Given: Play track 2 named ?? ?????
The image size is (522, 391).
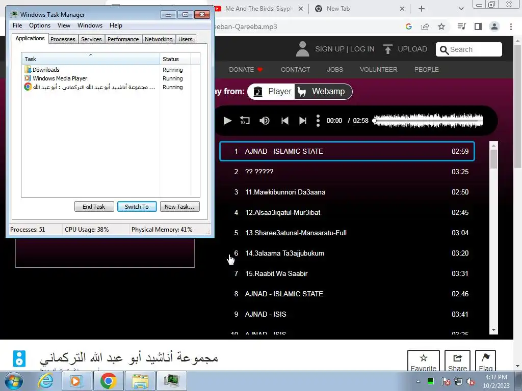Looking at the screenshot, I should coord(347,172).
